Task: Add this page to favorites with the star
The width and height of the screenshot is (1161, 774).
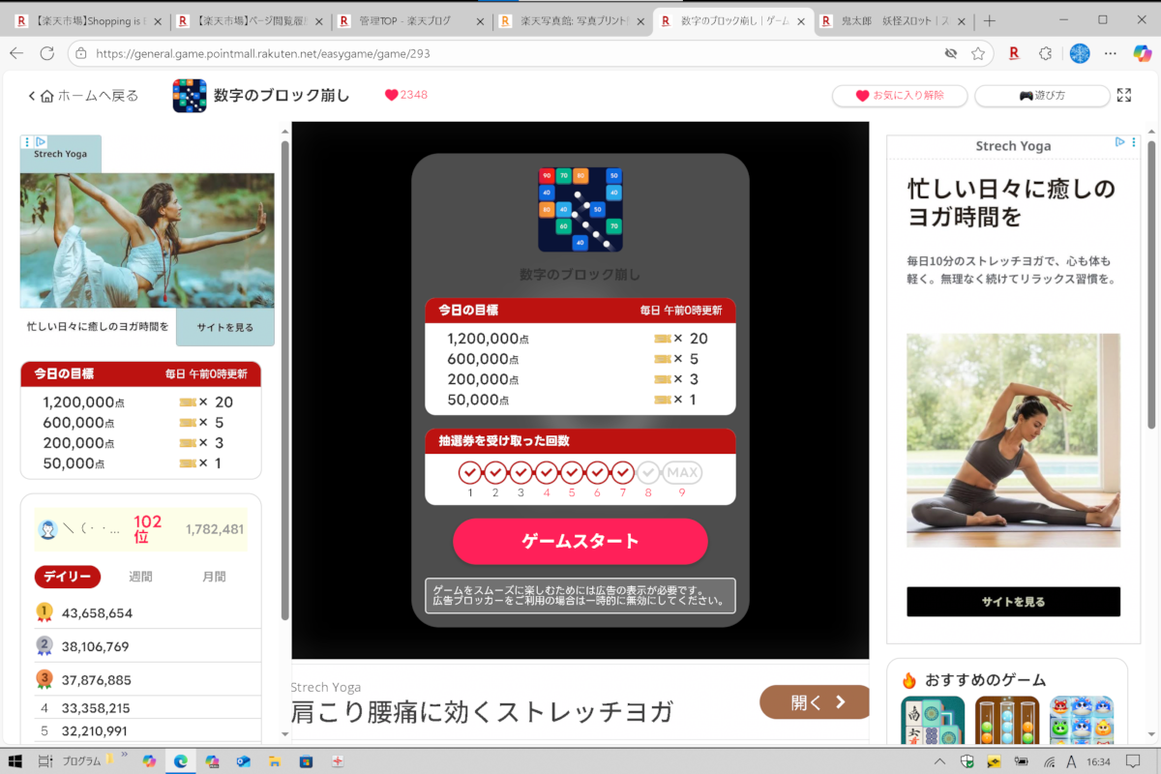Action: (978, 53)
